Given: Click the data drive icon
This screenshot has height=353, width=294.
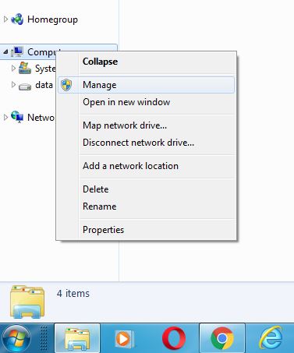Looking at the screenshot, I should click(25, 86).
